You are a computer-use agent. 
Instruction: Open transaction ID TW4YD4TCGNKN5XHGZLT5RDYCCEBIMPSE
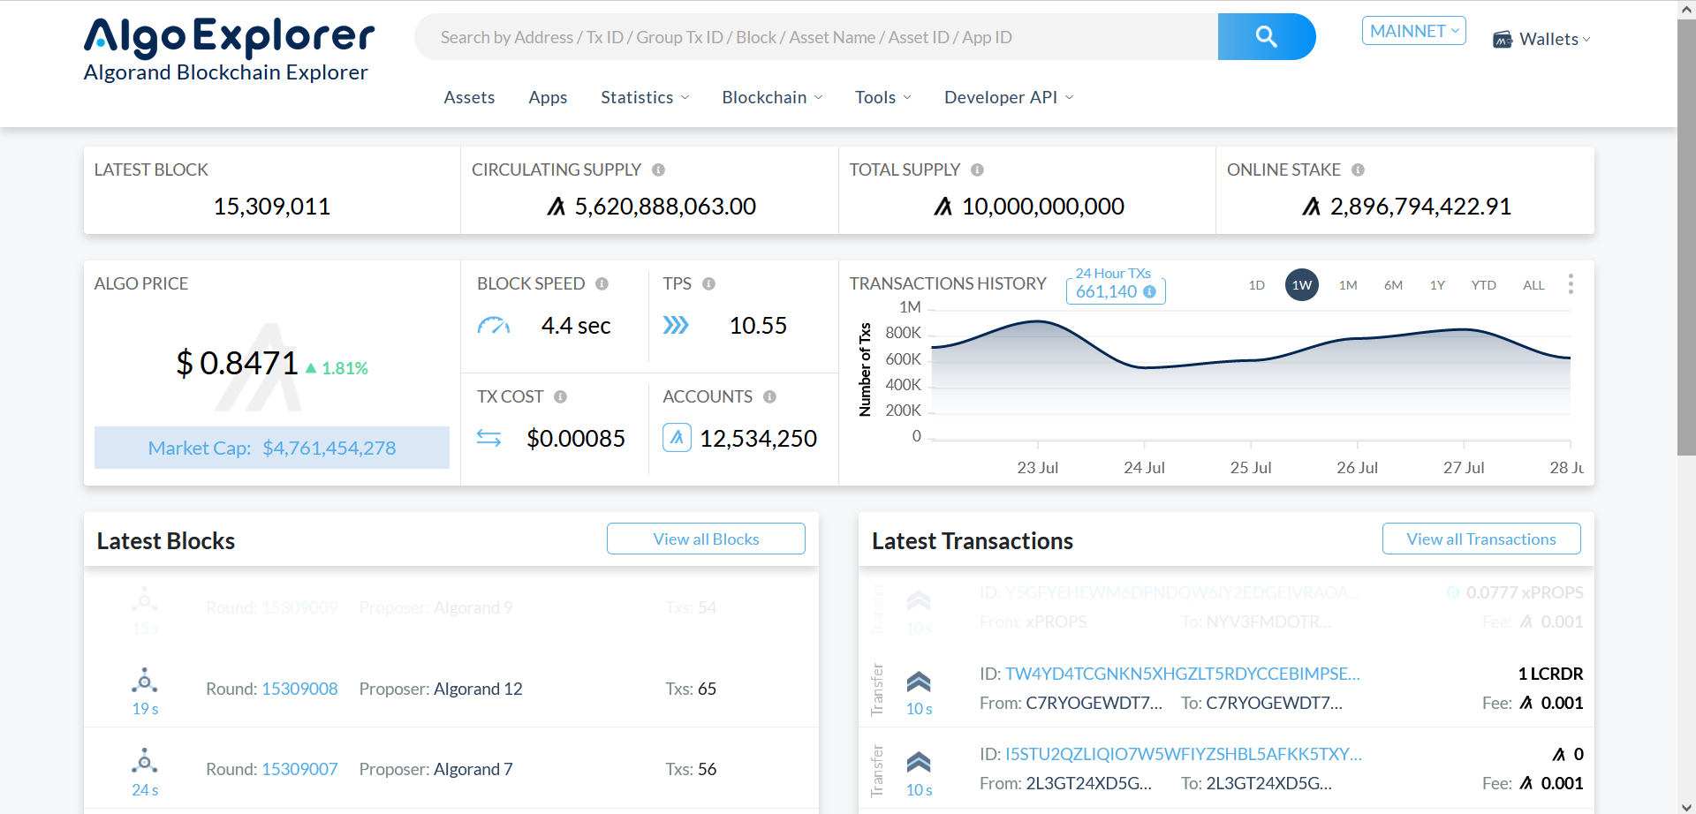pos(1183,674)
